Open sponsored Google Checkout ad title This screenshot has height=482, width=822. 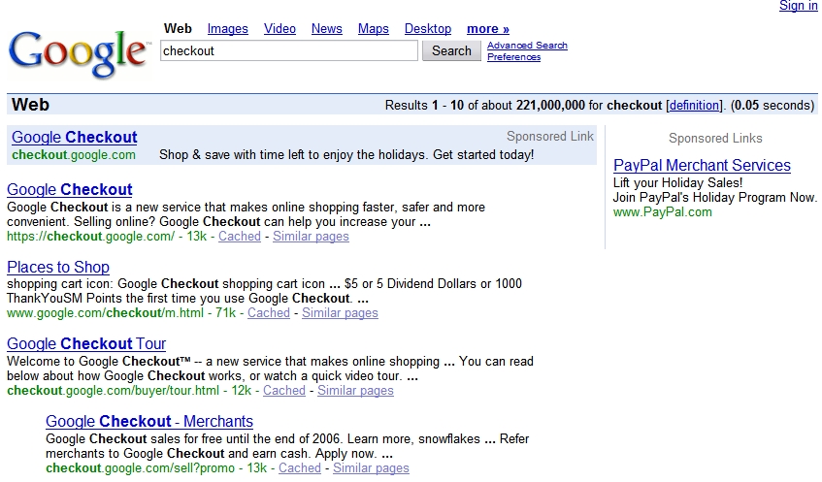(75, 138)
